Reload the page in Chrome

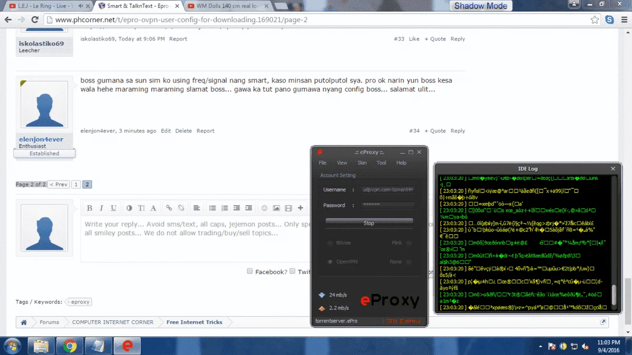click(x=35, y=19)
